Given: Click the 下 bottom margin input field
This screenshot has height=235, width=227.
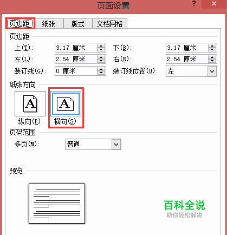Looking at the screenshot, I should pos(187,48).
